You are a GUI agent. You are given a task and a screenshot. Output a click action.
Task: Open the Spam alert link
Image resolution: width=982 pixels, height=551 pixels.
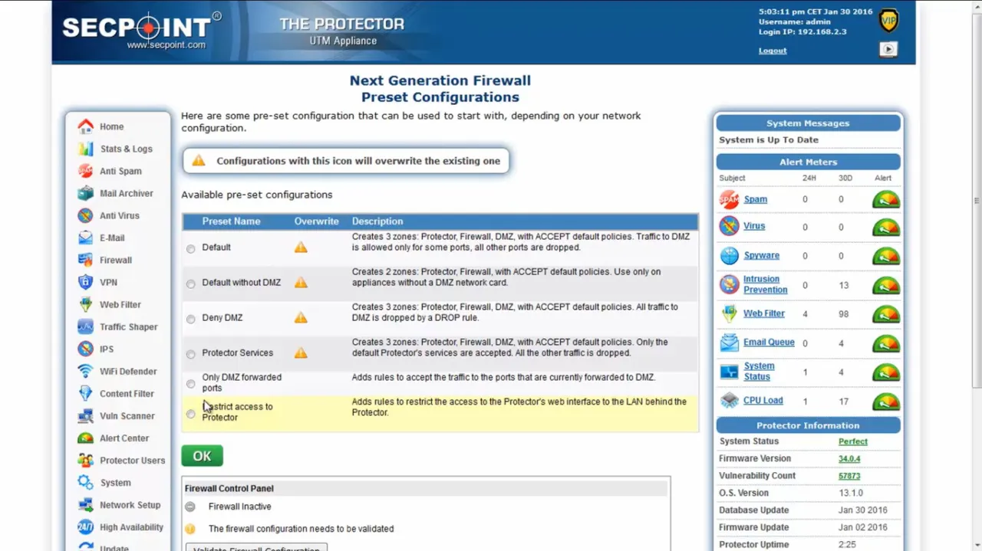tap(756, 199)
